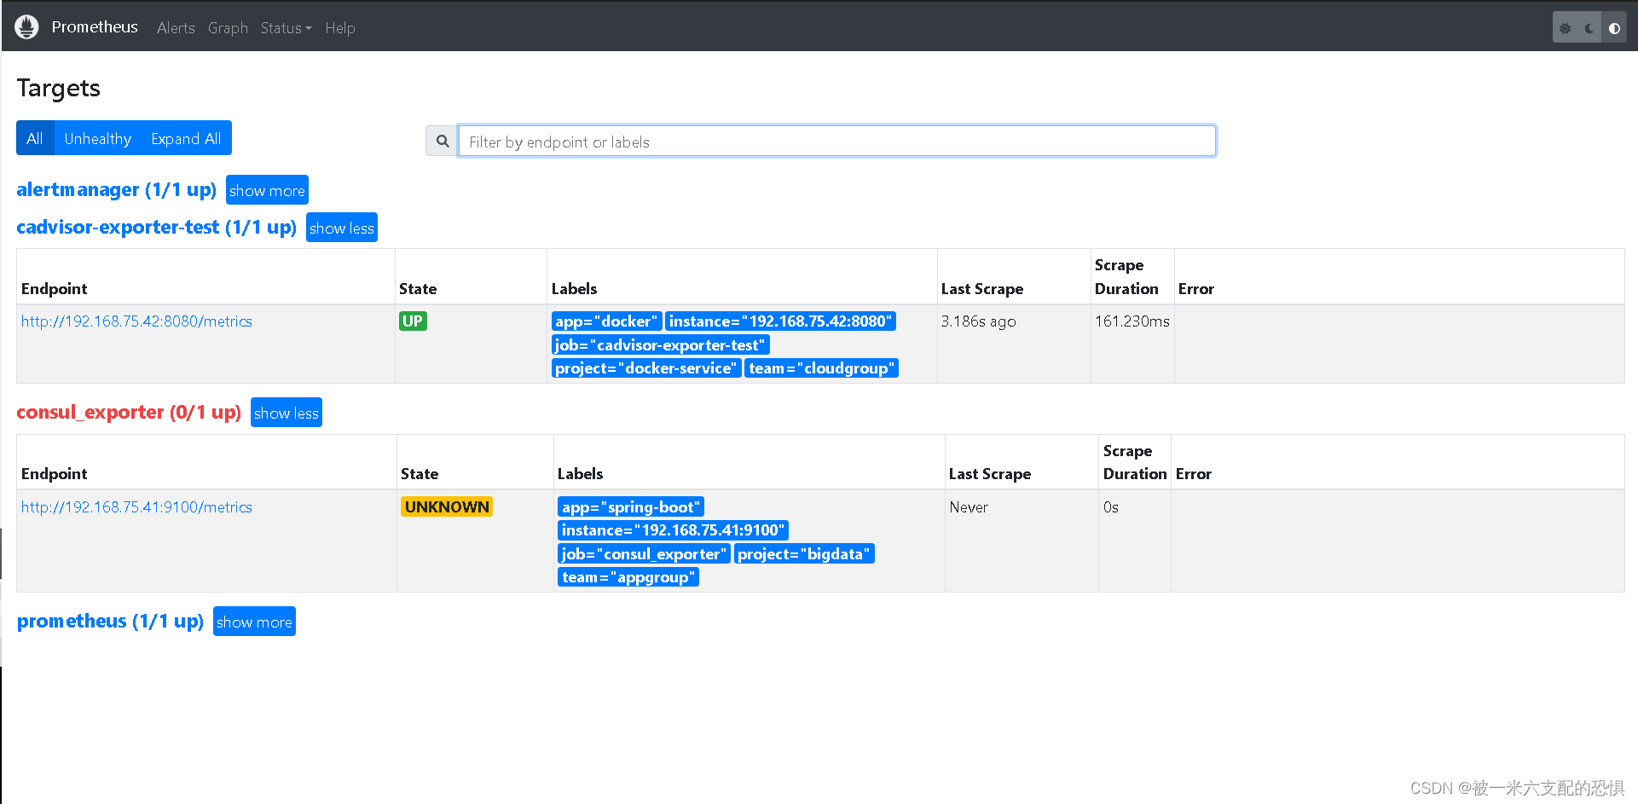
Task: Click the team="appgroup" label
Action: (x=628, y=577)
